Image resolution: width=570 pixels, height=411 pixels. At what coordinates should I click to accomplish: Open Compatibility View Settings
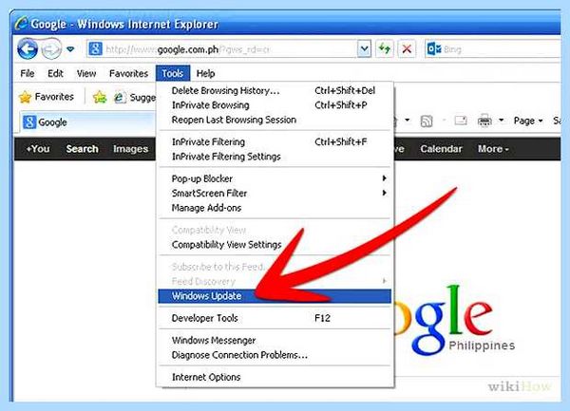[x=275, y=245]
